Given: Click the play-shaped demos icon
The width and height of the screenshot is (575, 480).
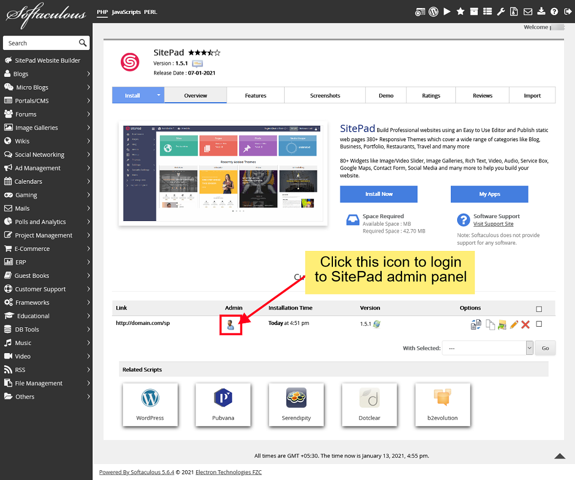Looking at the screenshot, I should (447, 11).
